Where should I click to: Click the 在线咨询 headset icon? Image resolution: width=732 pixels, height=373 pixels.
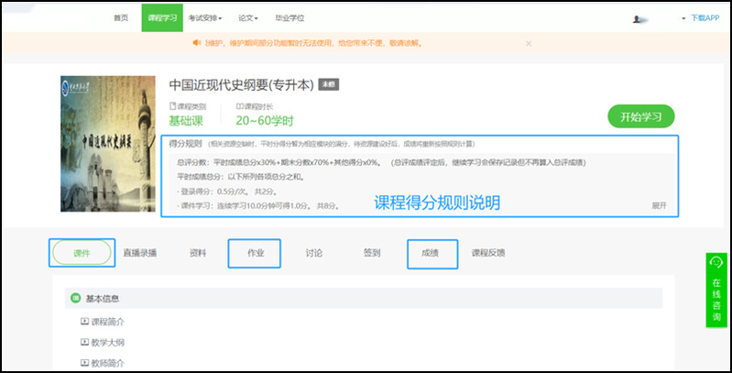click(x=716, y=262)
